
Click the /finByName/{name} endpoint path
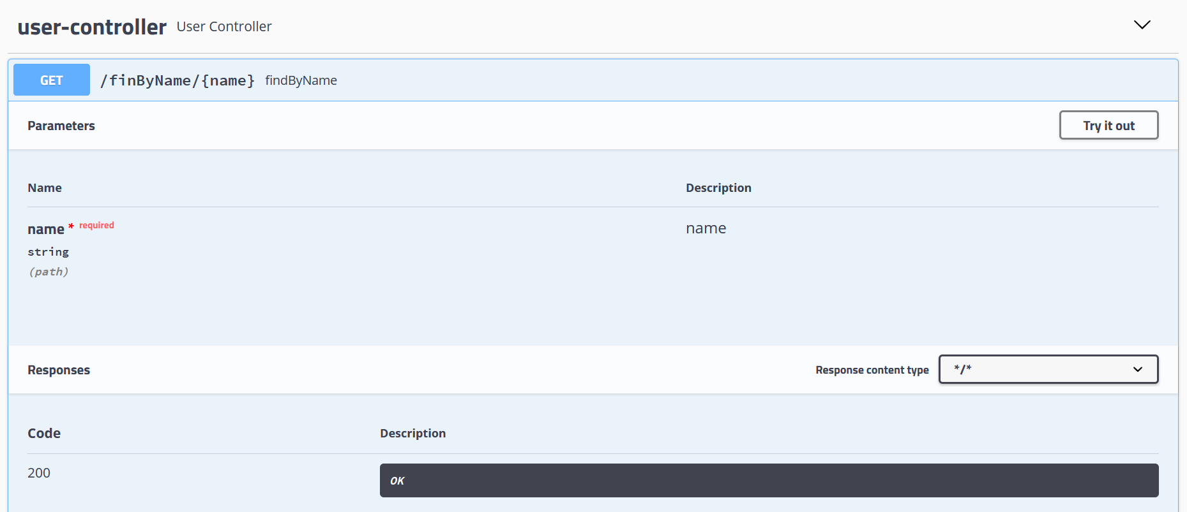tap(178, 80)
